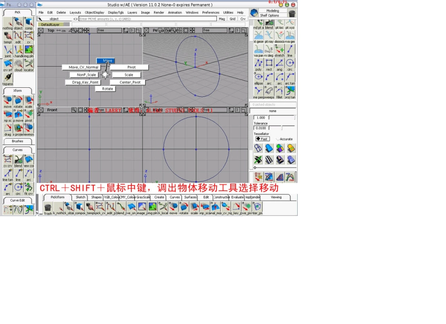
Task: Pick the ellipse curve tool
Action: pos(259,77)
